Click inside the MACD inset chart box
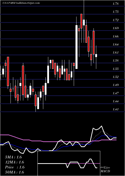Viewport: 125px width, 176px height. tap(69, 163)
